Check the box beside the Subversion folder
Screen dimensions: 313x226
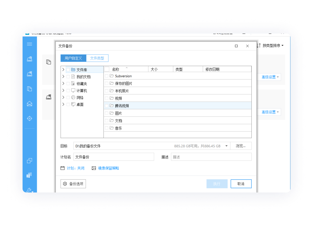click(107, 76)
